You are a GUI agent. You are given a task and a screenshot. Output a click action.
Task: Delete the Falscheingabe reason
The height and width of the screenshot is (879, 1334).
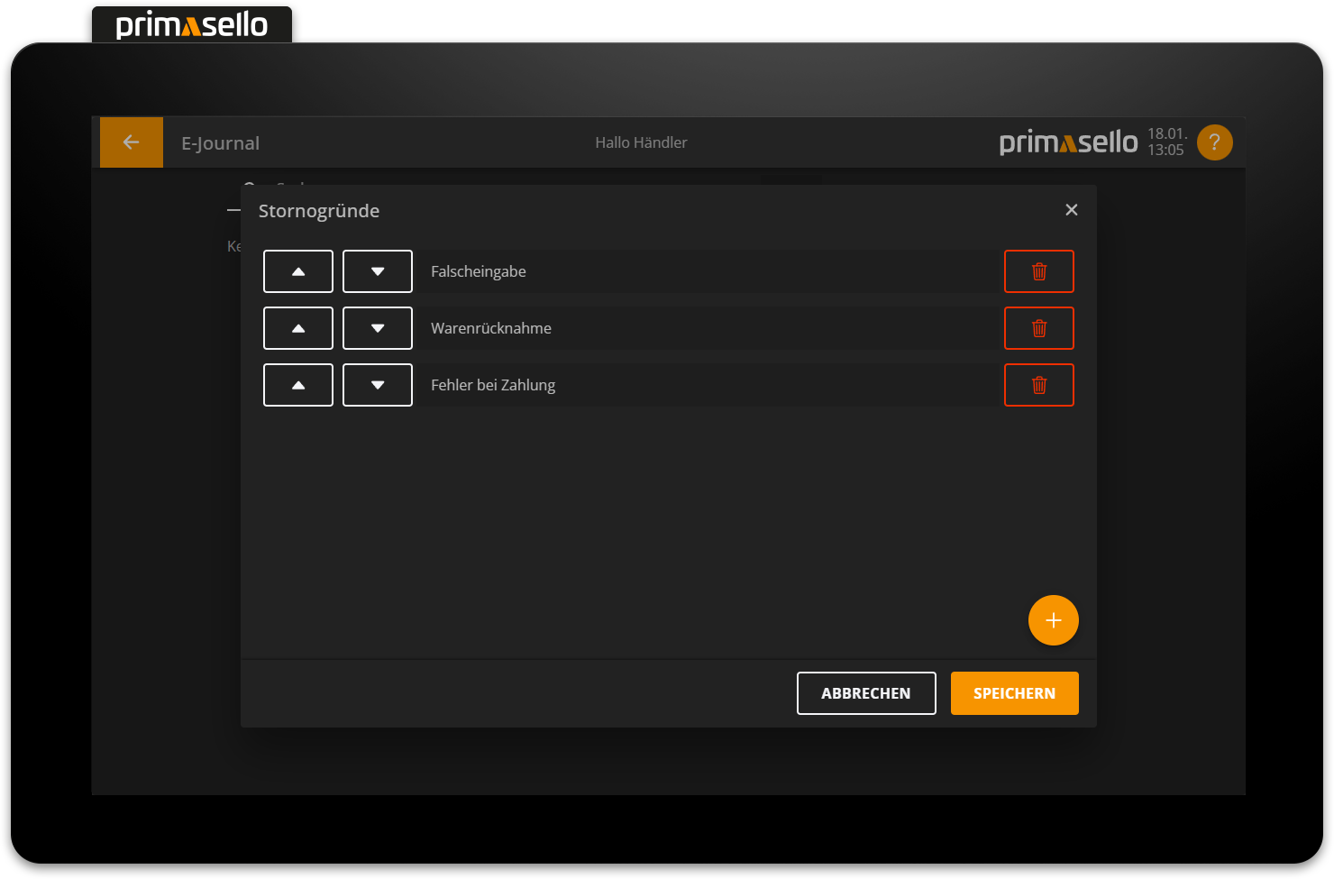click(1038, 271)
